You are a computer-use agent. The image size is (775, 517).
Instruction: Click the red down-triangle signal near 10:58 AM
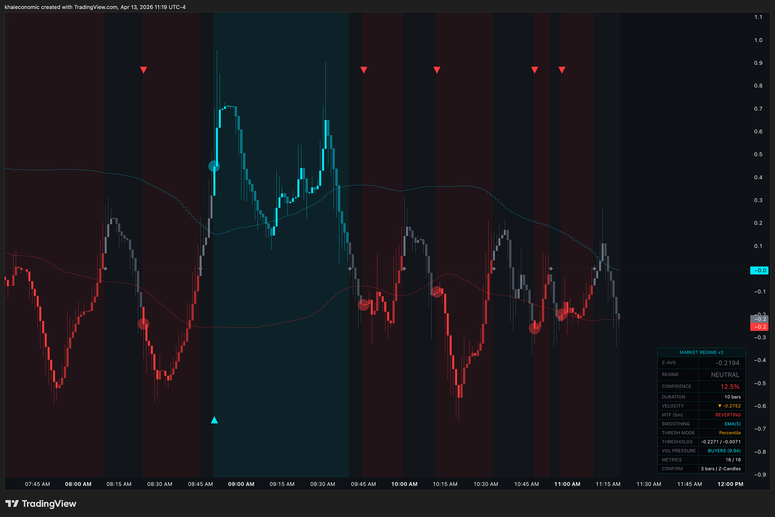562,70
